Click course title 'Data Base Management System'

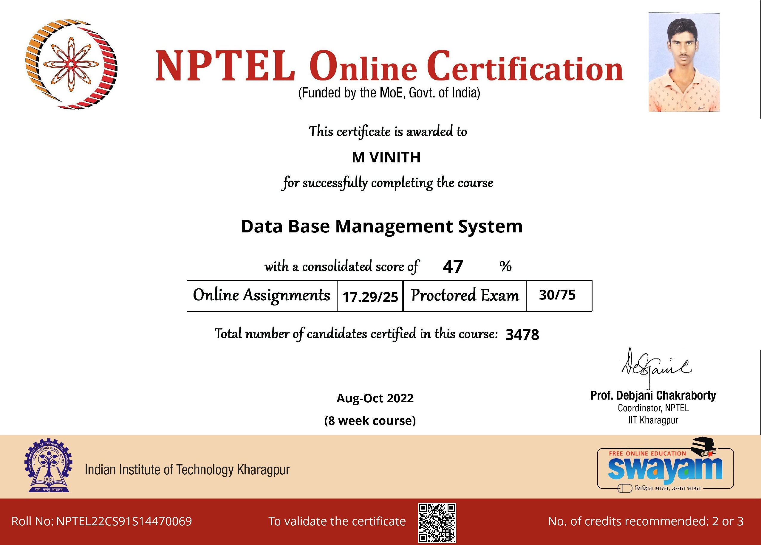382,226
